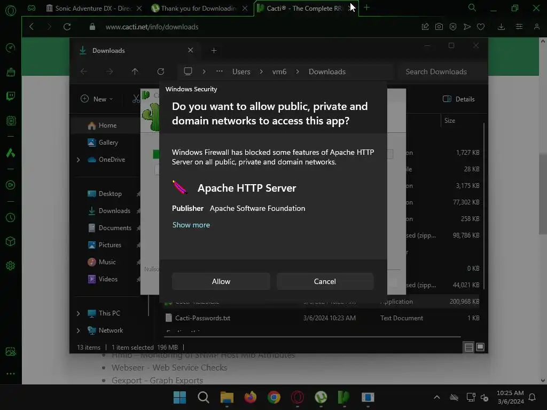The width and height of the screenshot is (547, 410).
Task: Open the Show more link
Action: 191,225
